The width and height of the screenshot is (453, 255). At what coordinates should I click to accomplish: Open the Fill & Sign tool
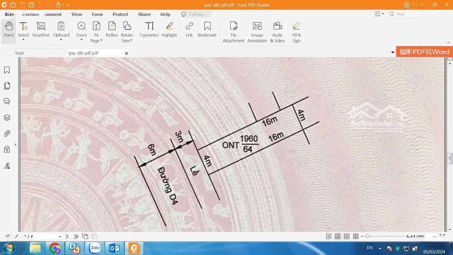[297, 31]
